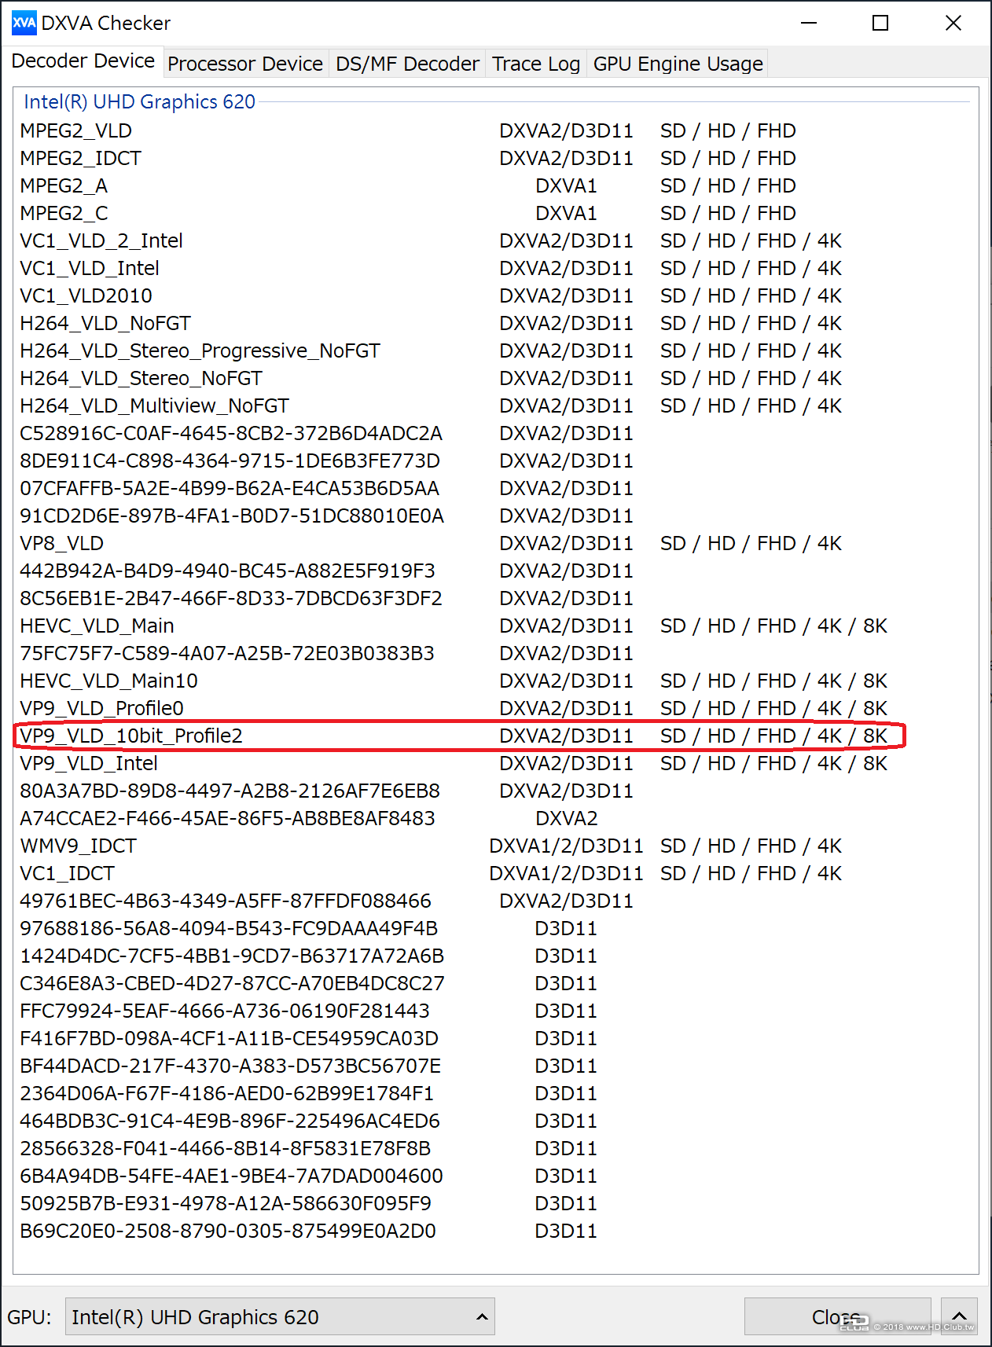
Task: Select the VC1_IDCT row
Action: pyautogui.click(x=495, y=873)
